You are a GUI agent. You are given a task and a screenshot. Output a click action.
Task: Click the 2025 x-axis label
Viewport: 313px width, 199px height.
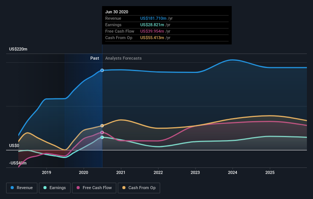pyautogui.click(x=270, y=172)
